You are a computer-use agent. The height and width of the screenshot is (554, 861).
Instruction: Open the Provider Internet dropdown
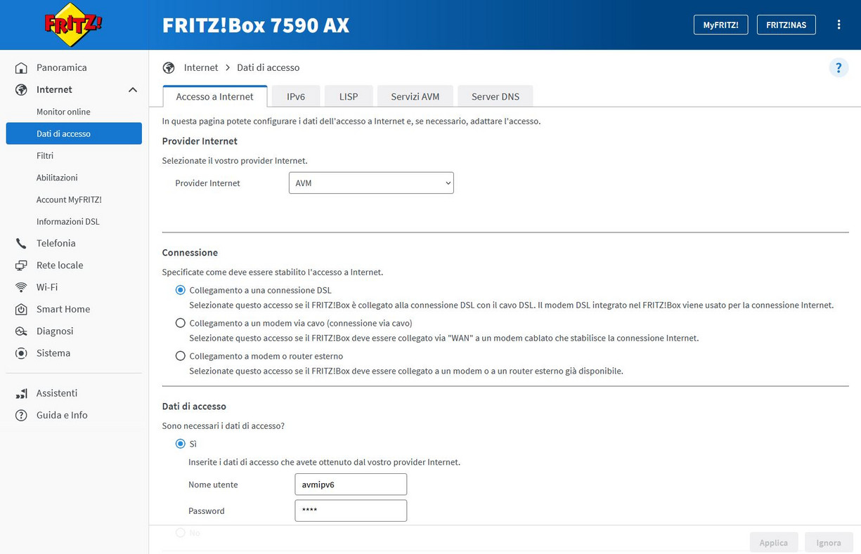371,183
